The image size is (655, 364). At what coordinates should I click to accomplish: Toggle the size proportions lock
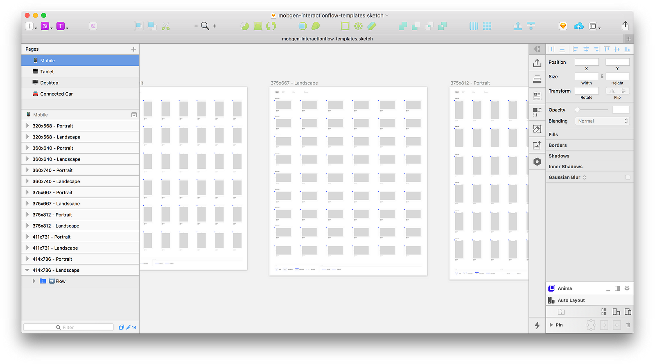[602, 76]
